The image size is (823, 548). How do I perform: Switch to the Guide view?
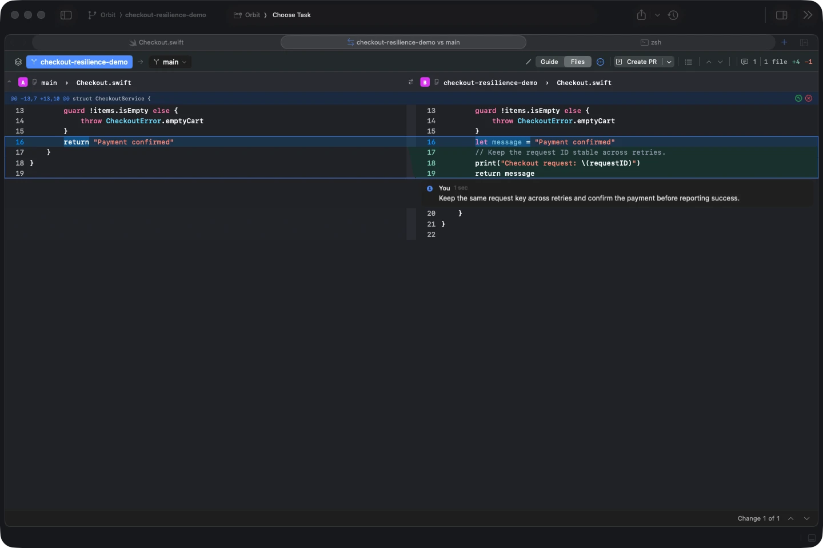[549, 62]
